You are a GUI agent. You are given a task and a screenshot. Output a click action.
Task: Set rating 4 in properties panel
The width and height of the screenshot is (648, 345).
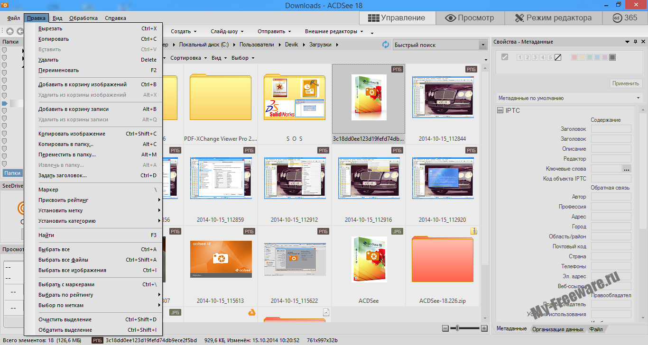coord(542,57)
